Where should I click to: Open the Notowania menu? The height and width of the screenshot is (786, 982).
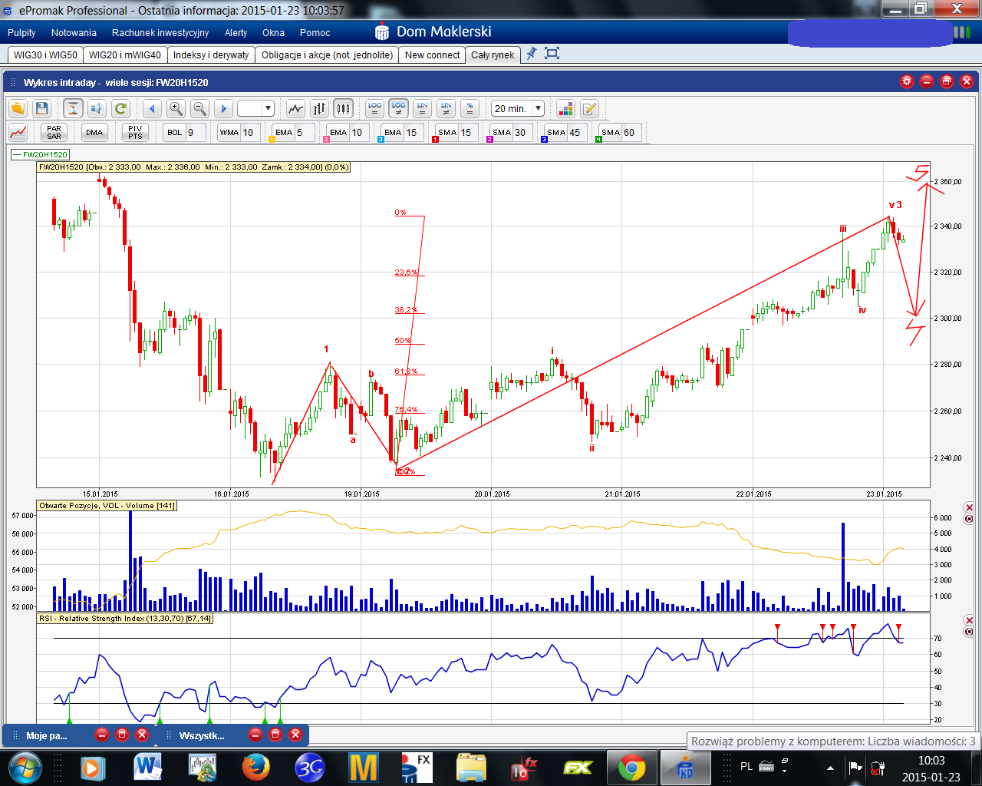coord(74,33)
